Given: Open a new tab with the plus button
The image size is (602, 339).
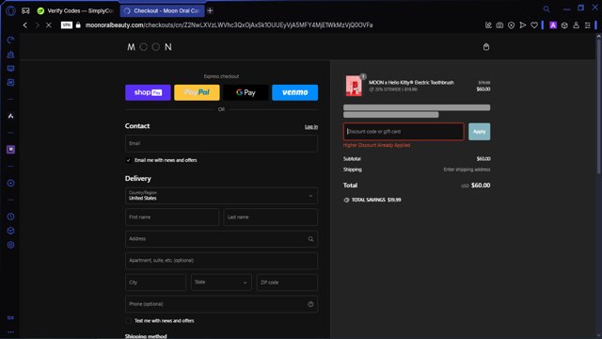Looking at the screenshot, I should [x=210, y=10].
